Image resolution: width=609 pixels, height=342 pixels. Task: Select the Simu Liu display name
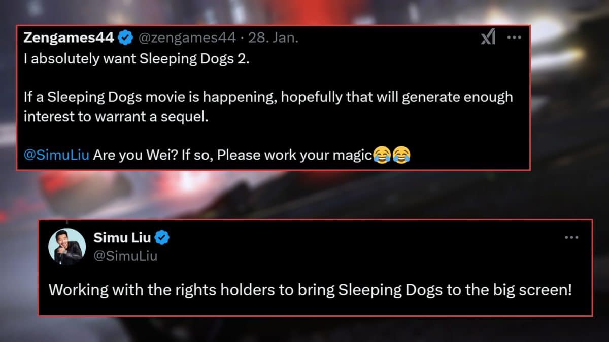(122, 237)
